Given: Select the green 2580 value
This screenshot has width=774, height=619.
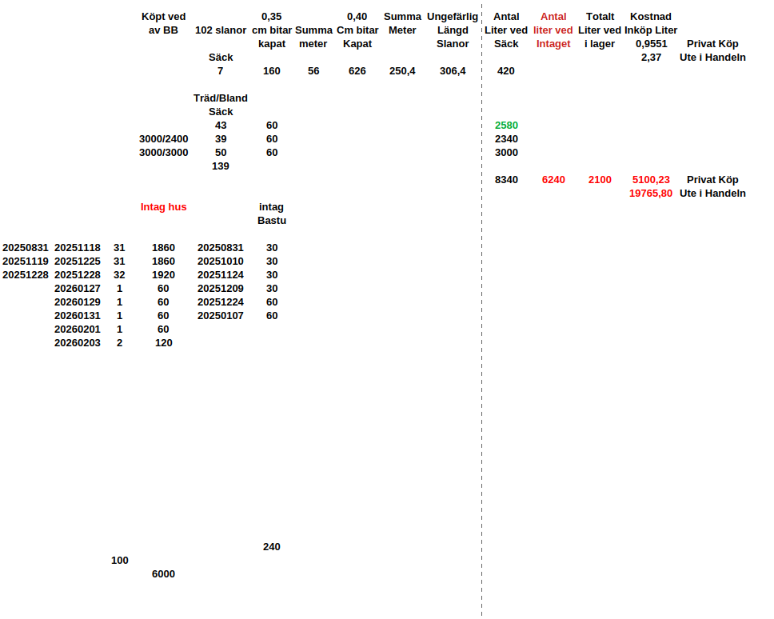Looking at the screenshot, I should [506, 126].
